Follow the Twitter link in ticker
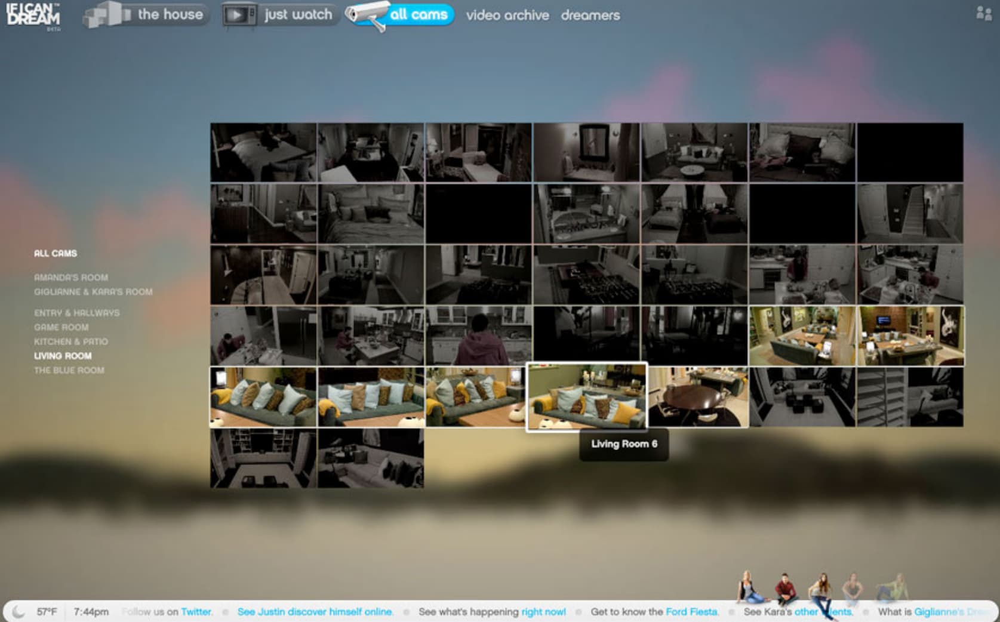The image size is (1000, 622). click(196, 612)
